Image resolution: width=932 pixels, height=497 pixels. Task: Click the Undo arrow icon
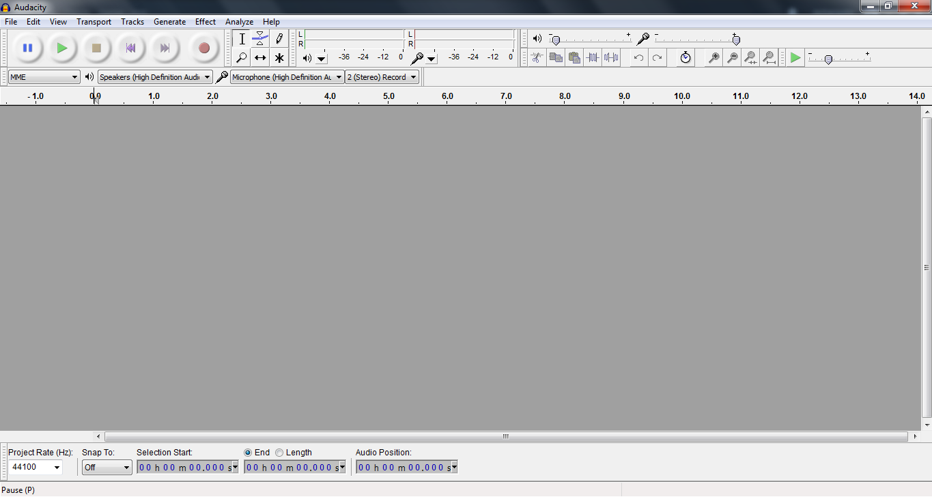[638, 57]
